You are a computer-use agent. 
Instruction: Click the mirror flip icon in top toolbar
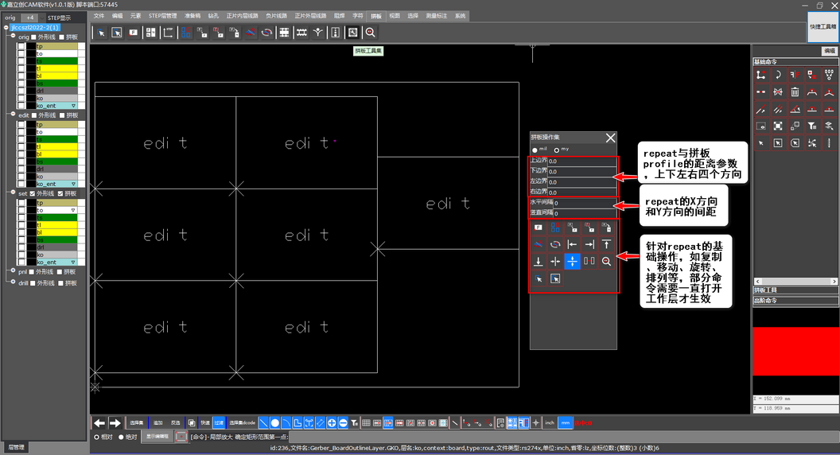point(251,33)
